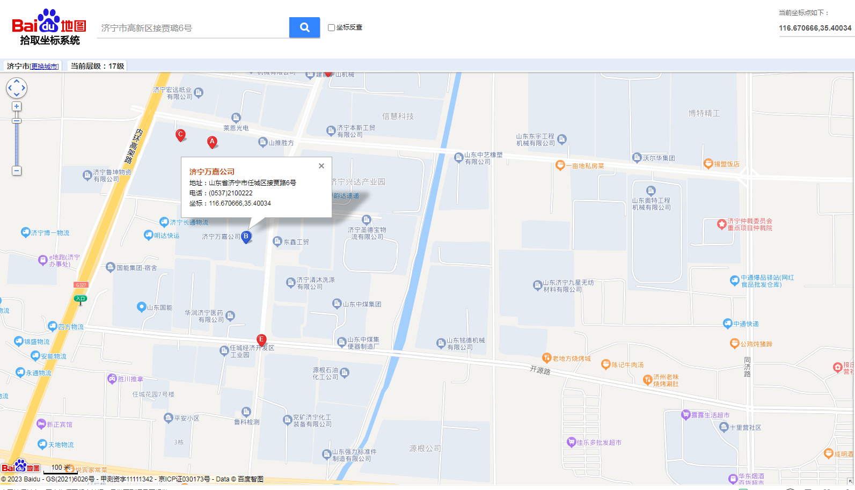Pan map down with arrow control
This screenshot has width=855, height=490.
pyautogui.click(x=17, y=95)
